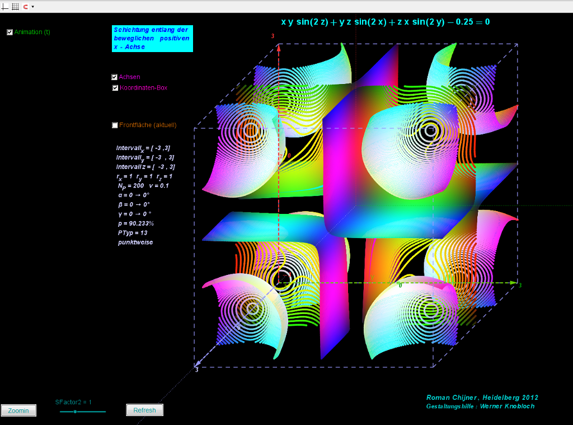The width and height of the screenshot is (573, 425).
Task: Open the point capturing dropdown arrow
Action: 32,7
